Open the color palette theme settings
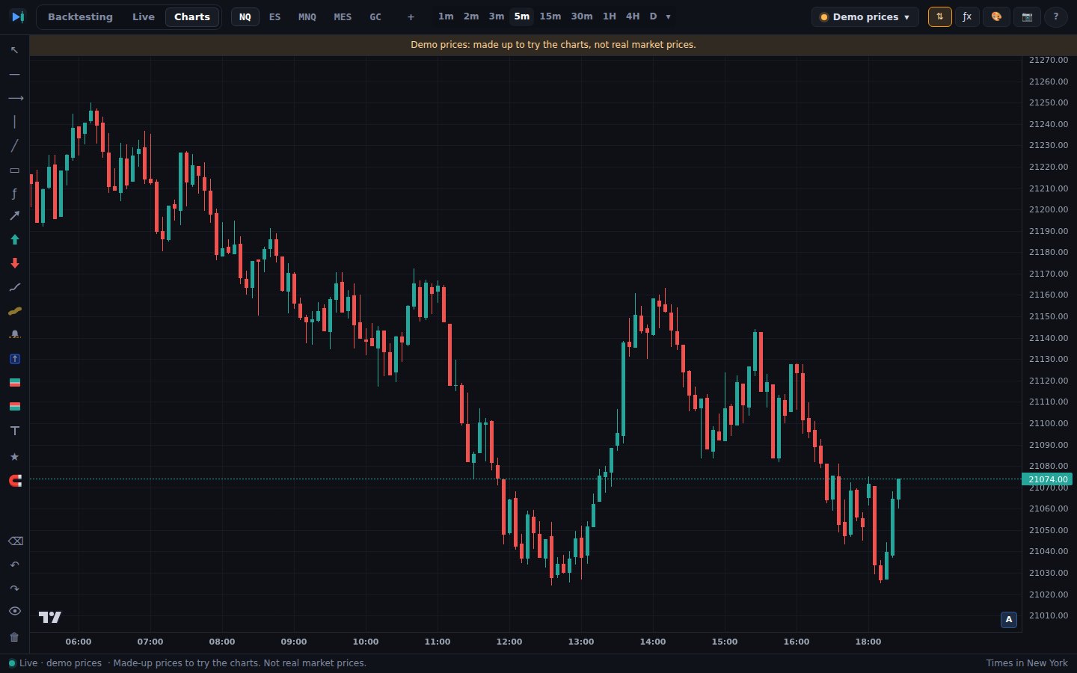Viewport: 1077px width, 673px height. [x=996, y=16]
